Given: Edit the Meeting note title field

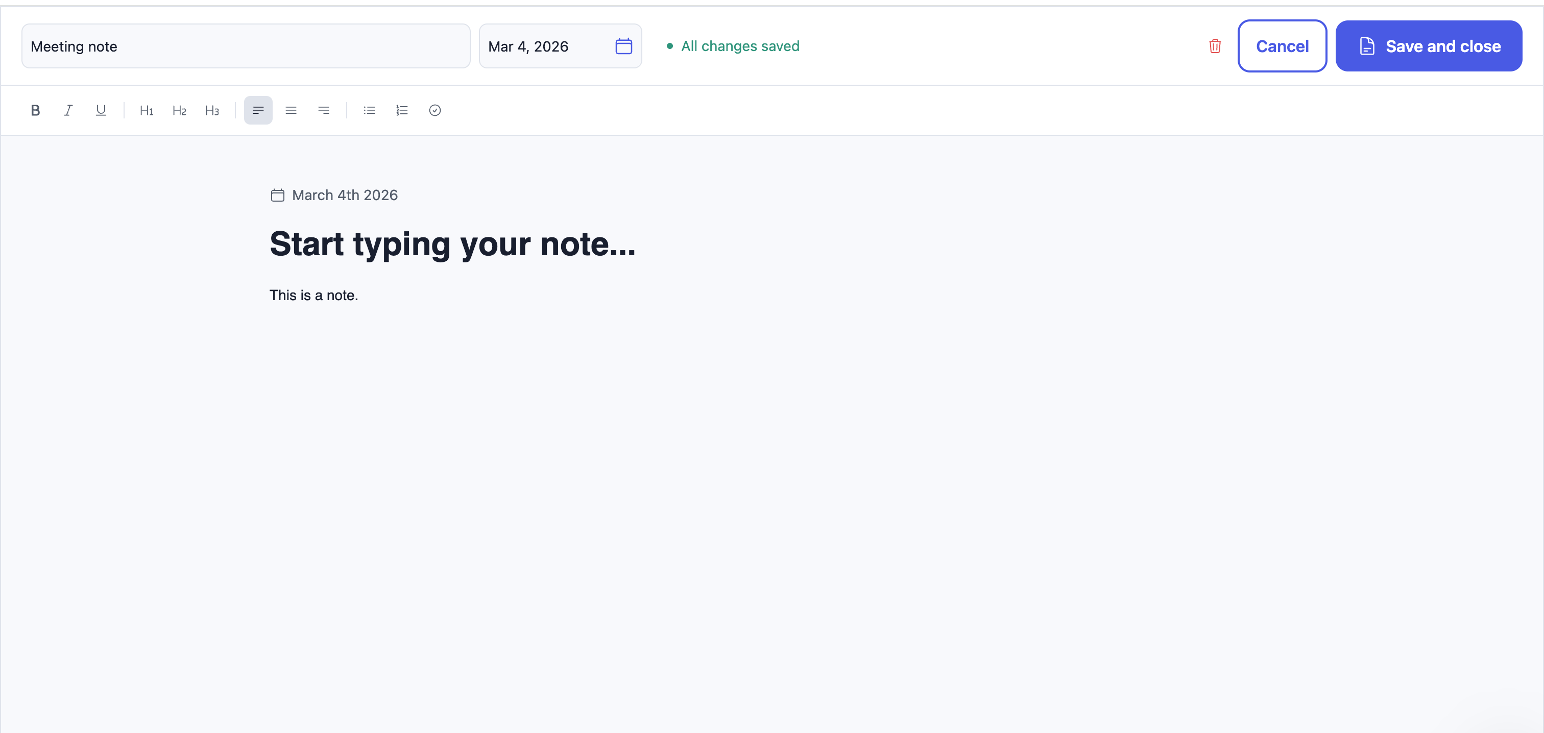Looking at the screenshot, I should 246,46.
